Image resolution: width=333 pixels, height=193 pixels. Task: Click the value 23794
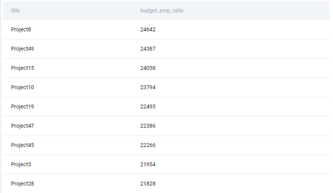(x=148, y=87)
